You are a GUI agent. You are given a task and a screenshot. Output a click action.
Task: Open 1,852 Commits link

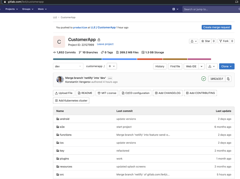point(64,52)
